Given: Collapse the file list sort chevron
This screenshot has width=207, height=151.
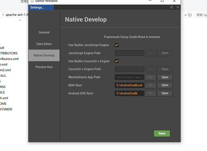Looking at the screenshot, I should 20,21.
